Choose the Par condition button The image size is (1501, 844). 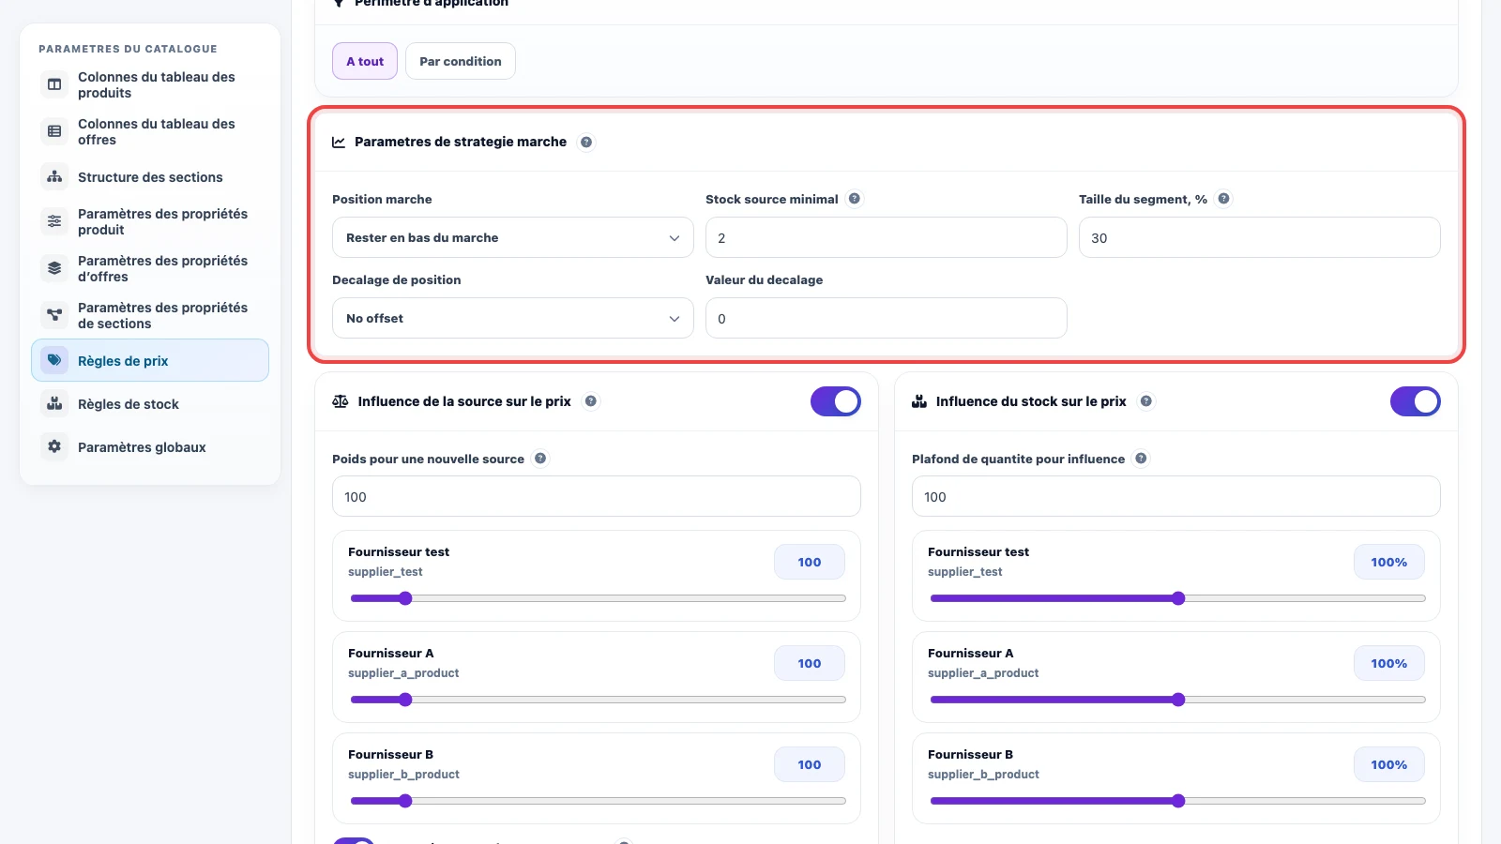(x=461, y=61)
